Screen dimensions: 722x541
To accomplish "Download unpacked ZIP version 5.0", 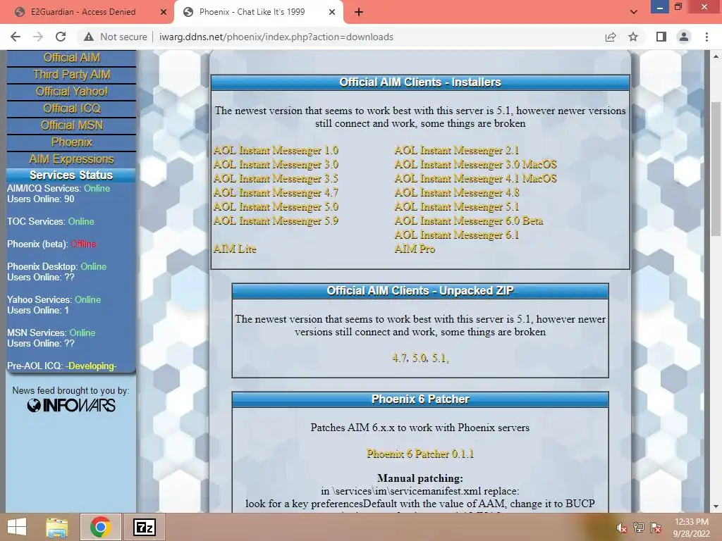I will (x=420, y=358).
